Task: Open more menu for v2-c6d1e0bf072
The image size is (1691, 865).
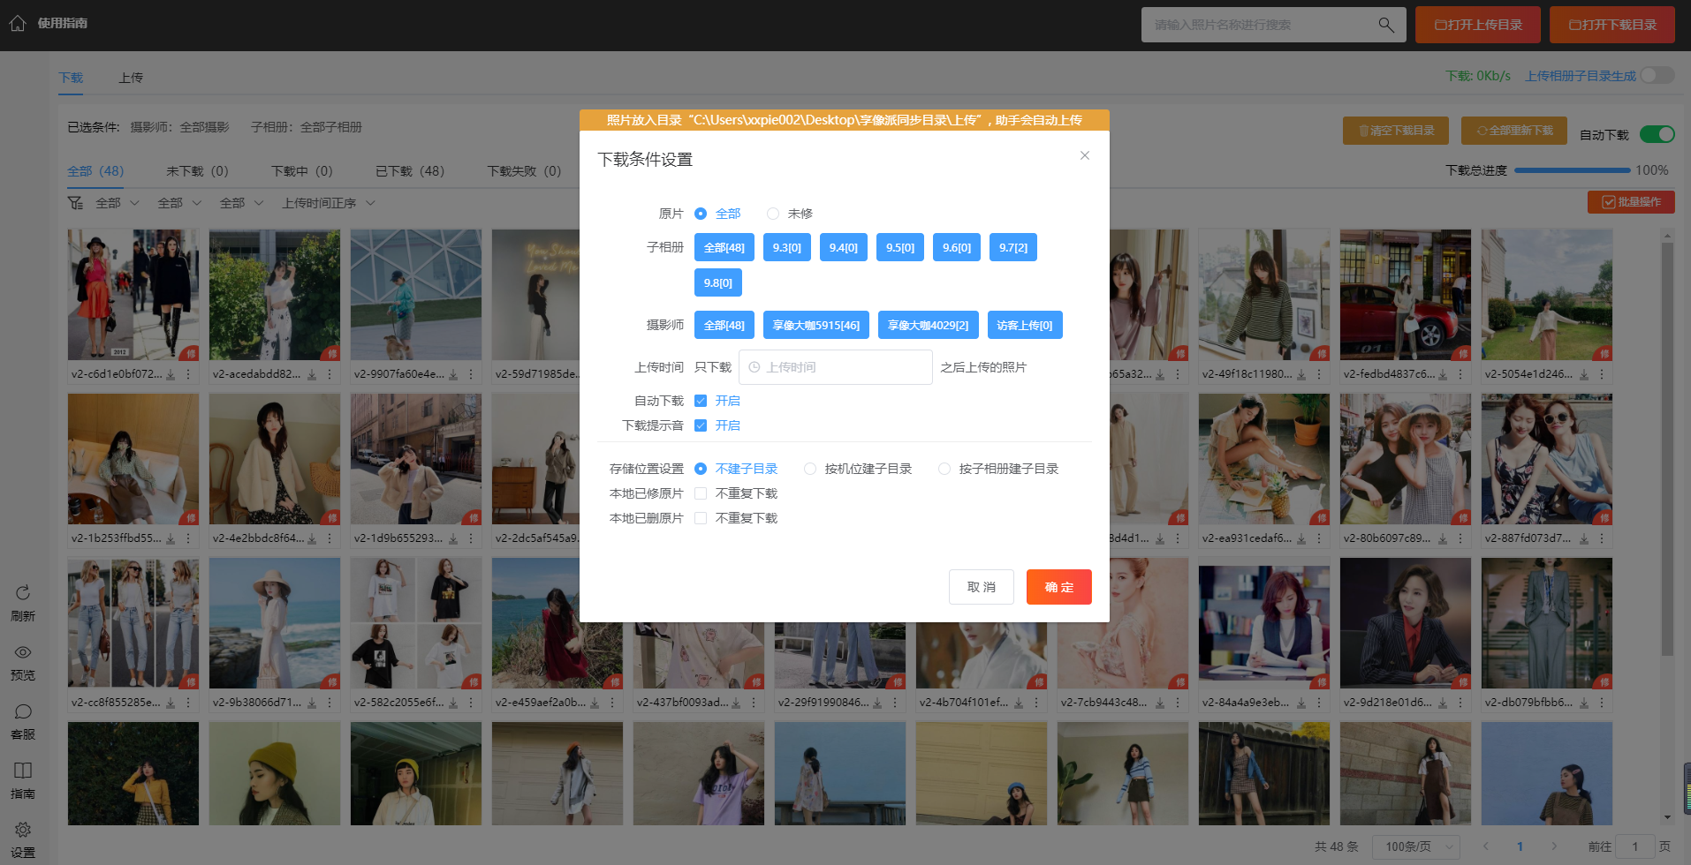Action: click(x=188, y=374)
